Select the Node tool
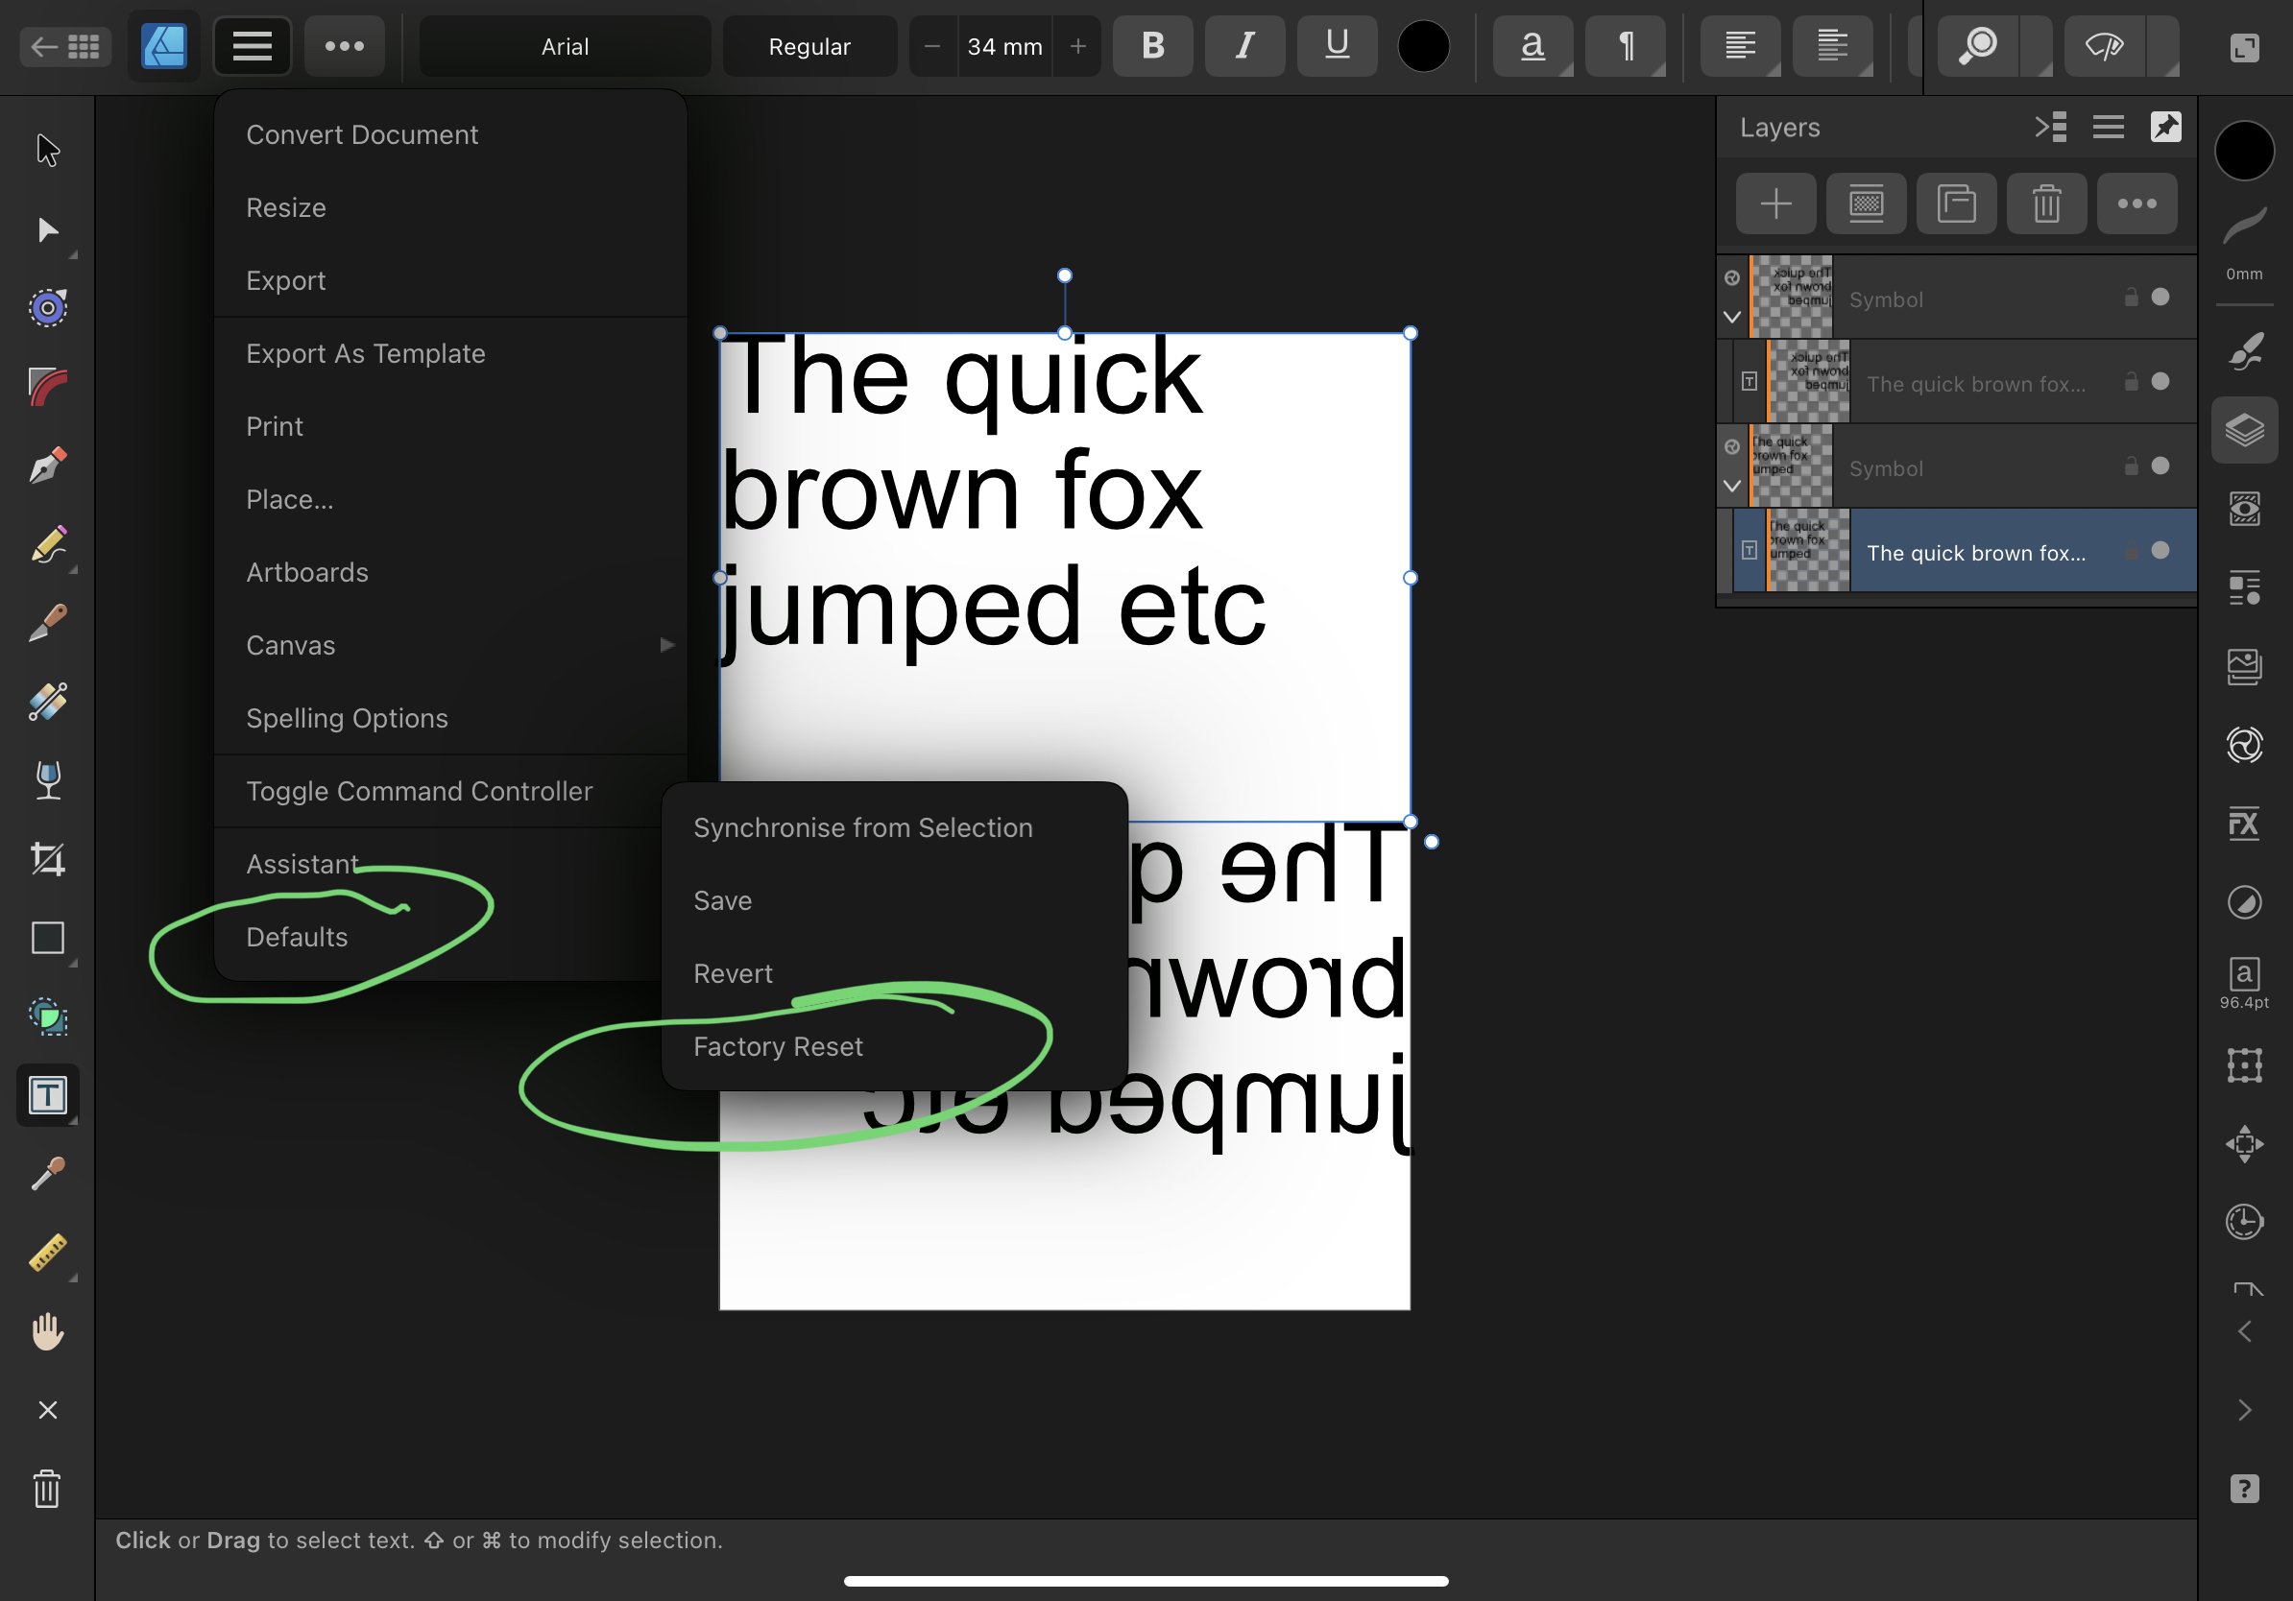Screen dimensions: 2293x1601 tap(47, 230)
